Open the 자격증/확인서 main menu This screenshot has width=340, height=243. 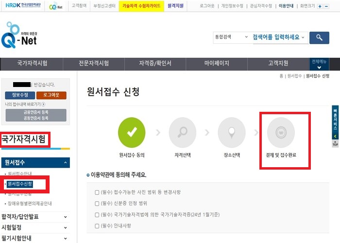(155, 63)
